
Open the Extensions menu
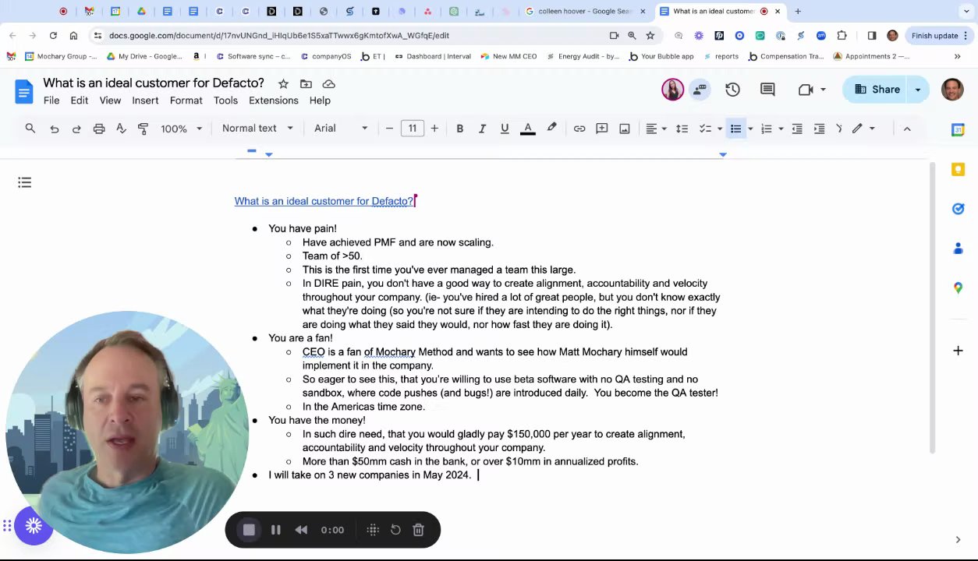coord(274,101)
